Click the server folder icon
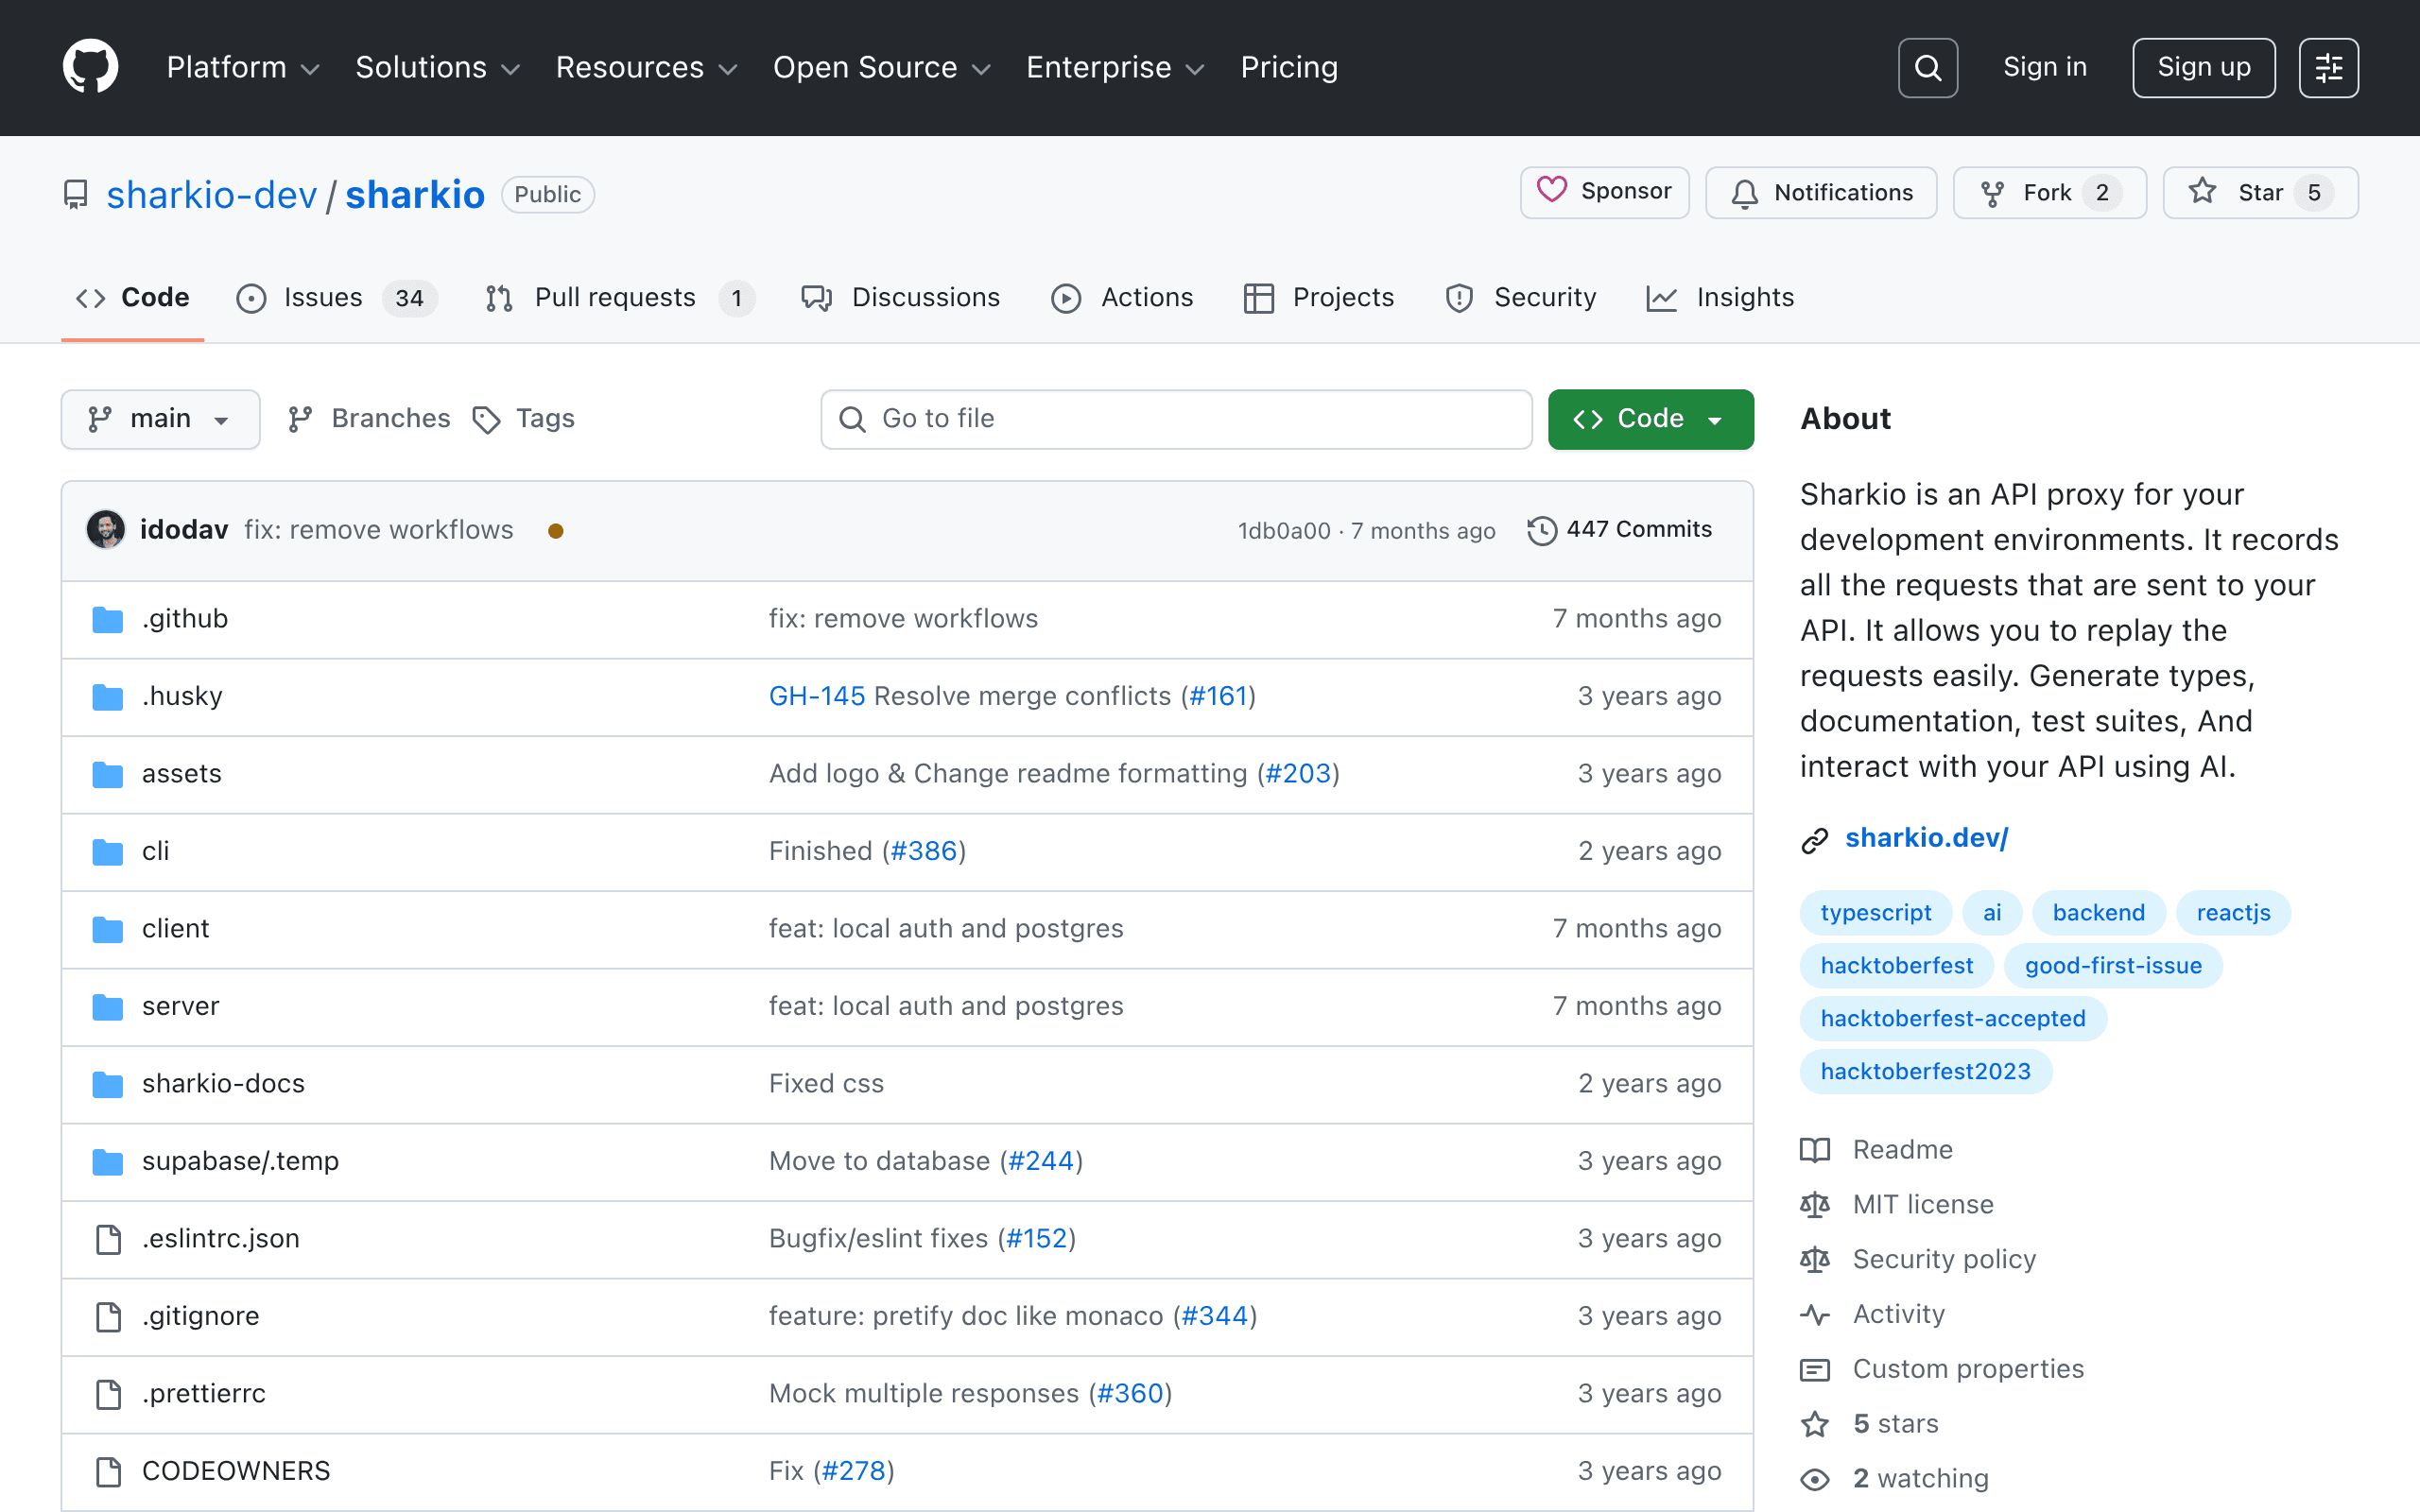2420x1512 pixels. pos(107,1006)
